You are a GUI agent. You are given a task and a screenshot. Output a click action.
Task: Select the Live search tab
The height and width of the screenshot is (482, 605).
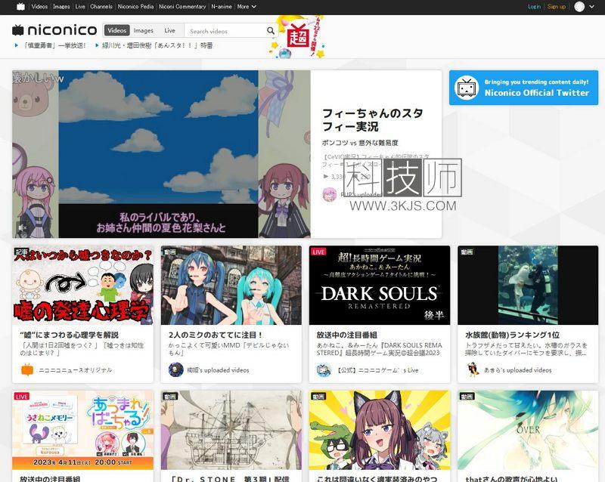(169, 30)
